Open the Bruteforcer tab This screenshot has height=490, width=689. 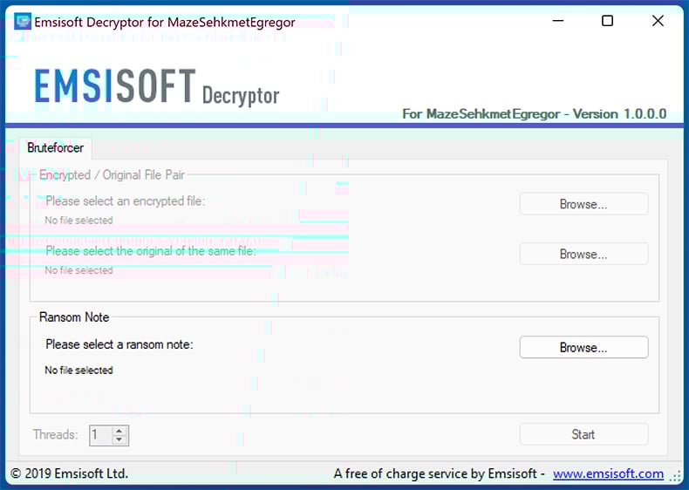[55, 147]
